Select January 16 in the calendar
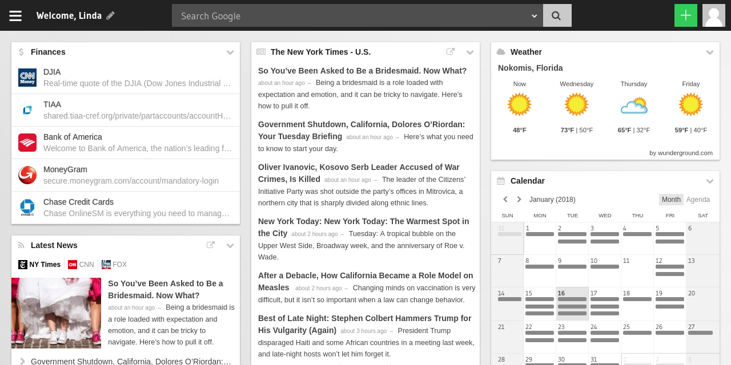Screen dimensions: 731x365 click(x=572, y=303)
